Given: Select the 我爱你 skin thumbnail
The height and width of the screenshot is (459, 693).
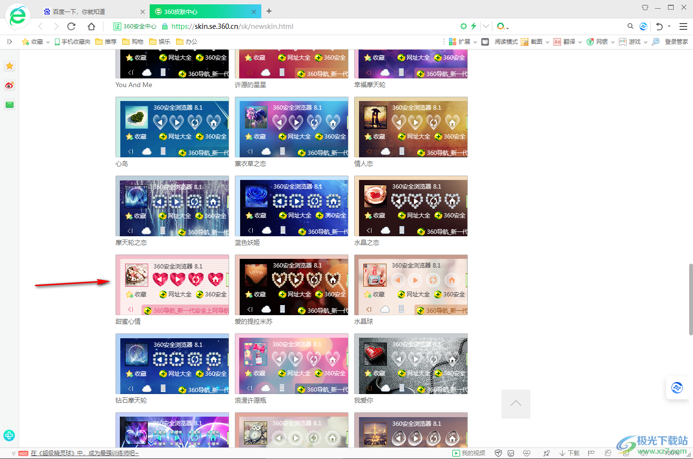Looking at the screenshot, I should tap(411, 364).
